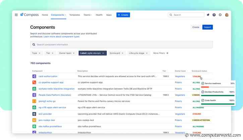Focus the top Search field
Screen dimensions: 243x140
click(186, 15)
